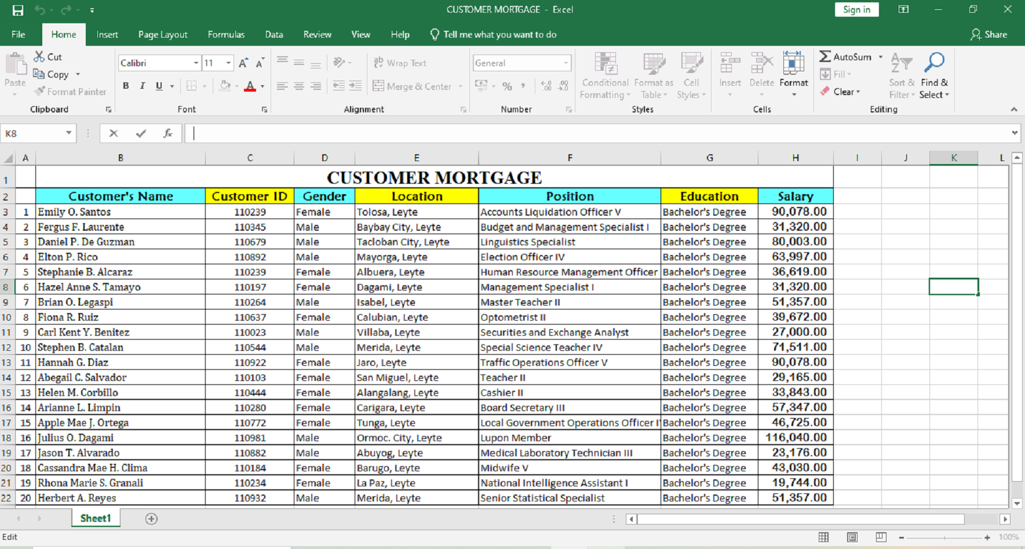
Task: Click the Merge & Center button
Action: [412, 86]
